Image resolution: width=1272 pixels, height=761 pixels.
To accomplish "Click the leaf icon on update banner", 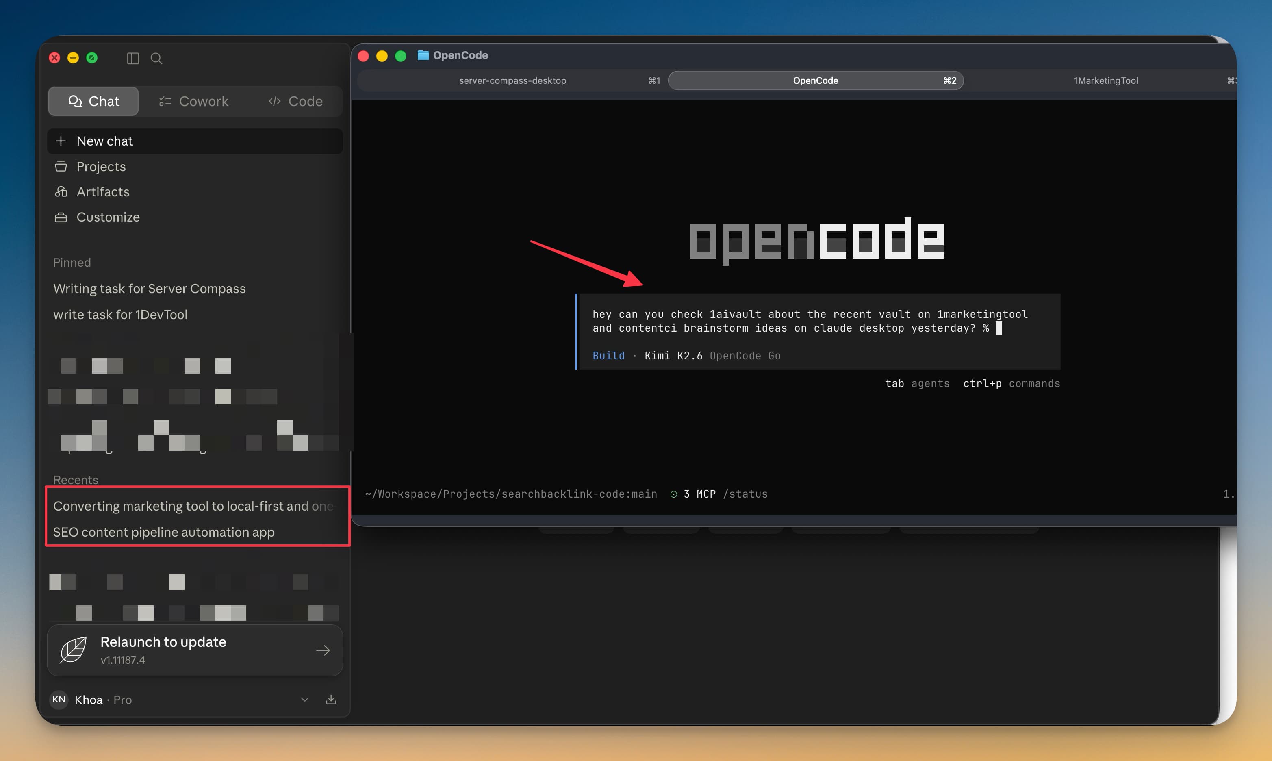I will (x=73, y=650).
